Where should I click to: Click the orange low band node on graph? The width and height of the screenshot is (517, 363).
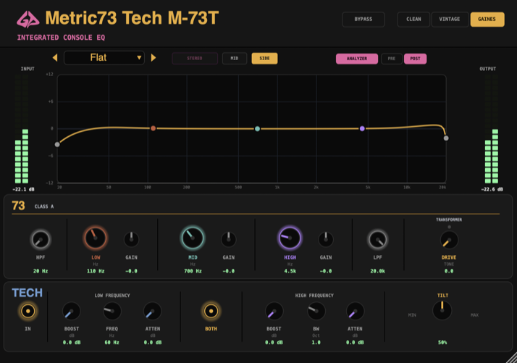click(153, 128)
